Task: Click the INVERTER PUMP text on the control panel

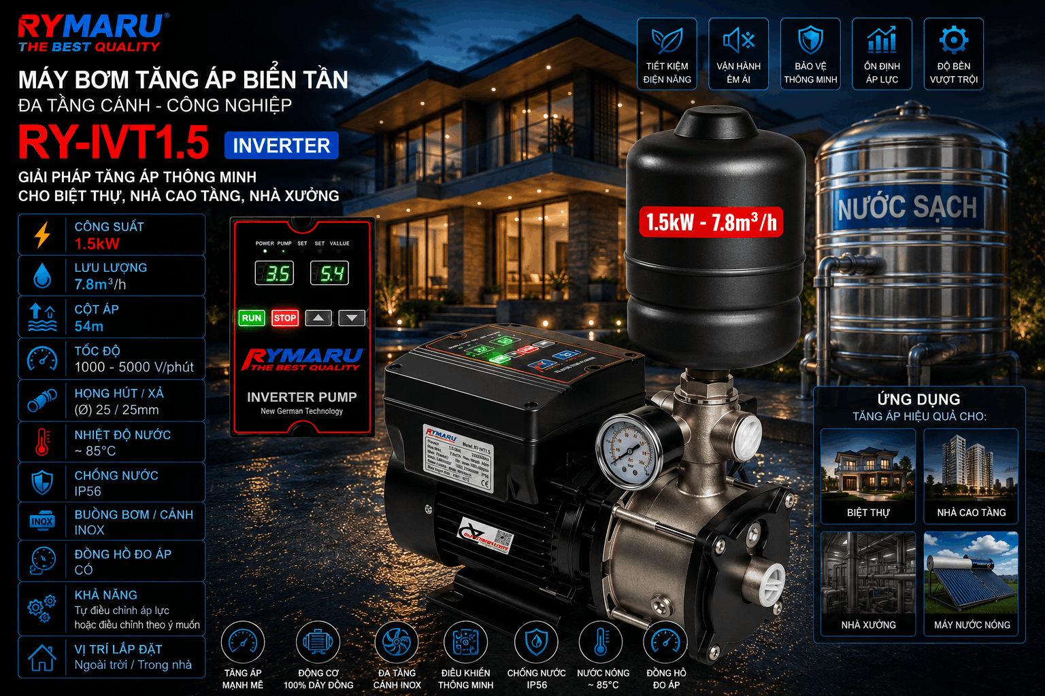Action: (x=302, y=397)
